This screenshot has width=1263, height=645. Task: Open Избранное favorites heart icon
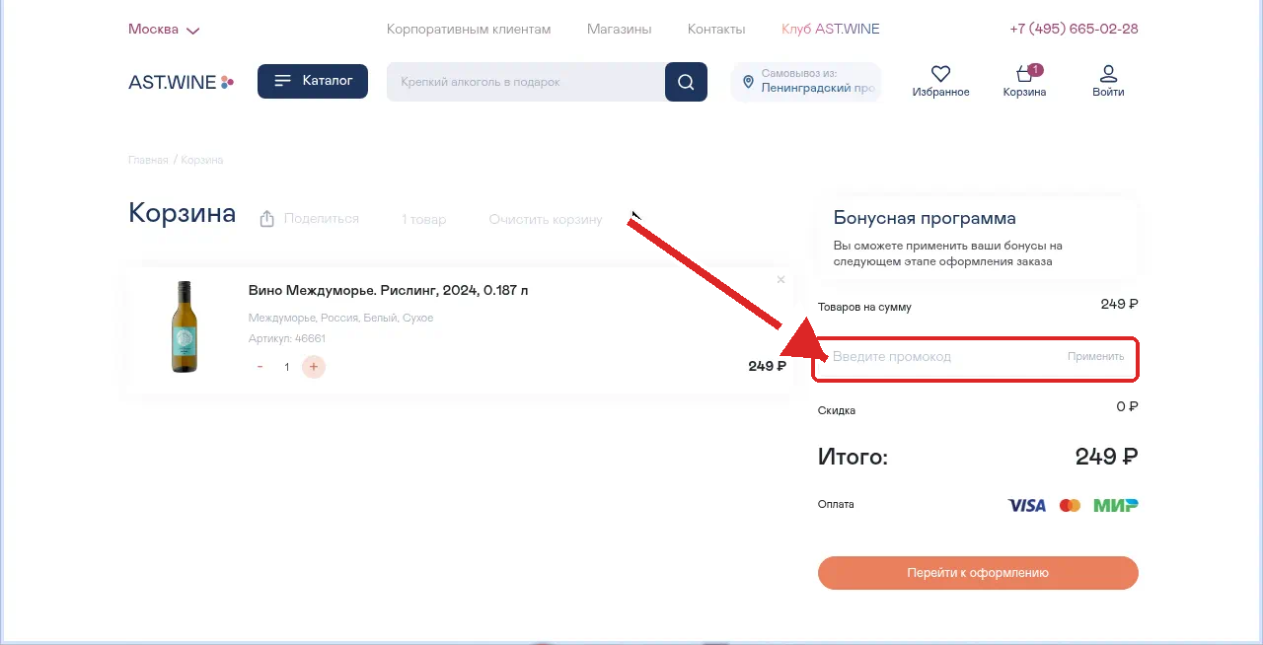[x=941, y=81]
